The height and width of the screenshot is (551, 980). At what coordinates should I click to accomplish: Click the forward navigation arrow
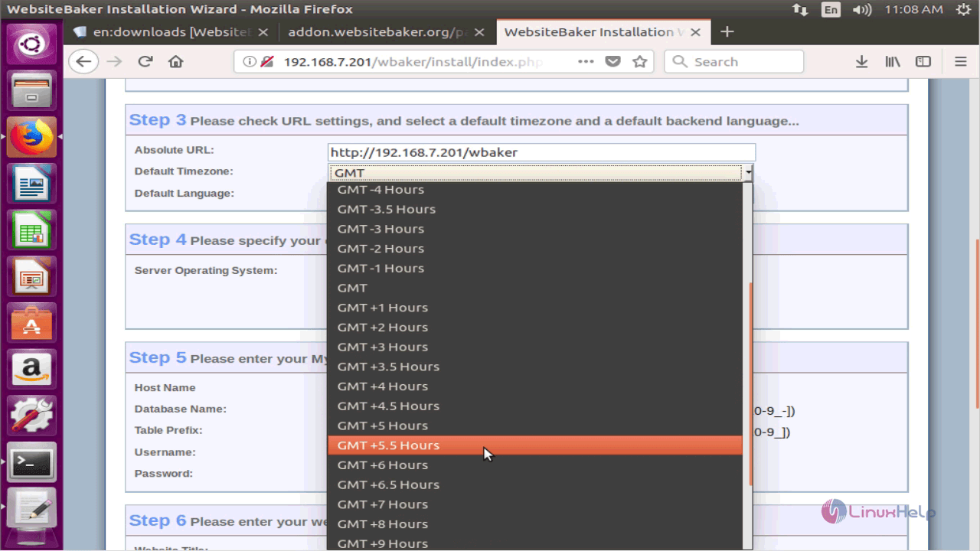pos(115,62)
